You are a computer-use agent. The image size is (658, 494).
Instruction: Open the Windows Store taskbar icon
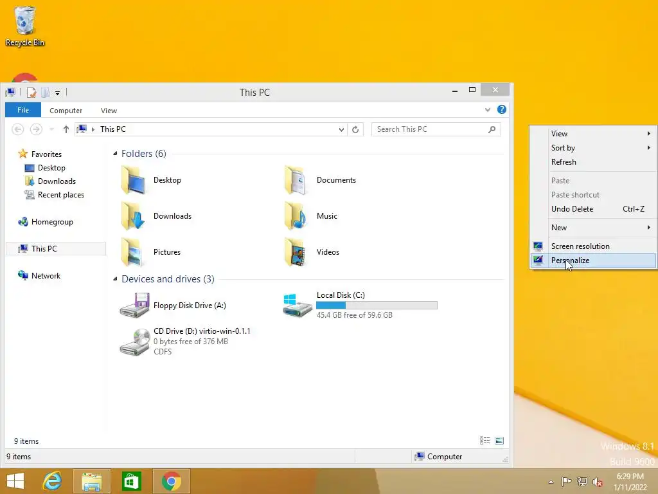pyautogui.click(x=131, y=481)
